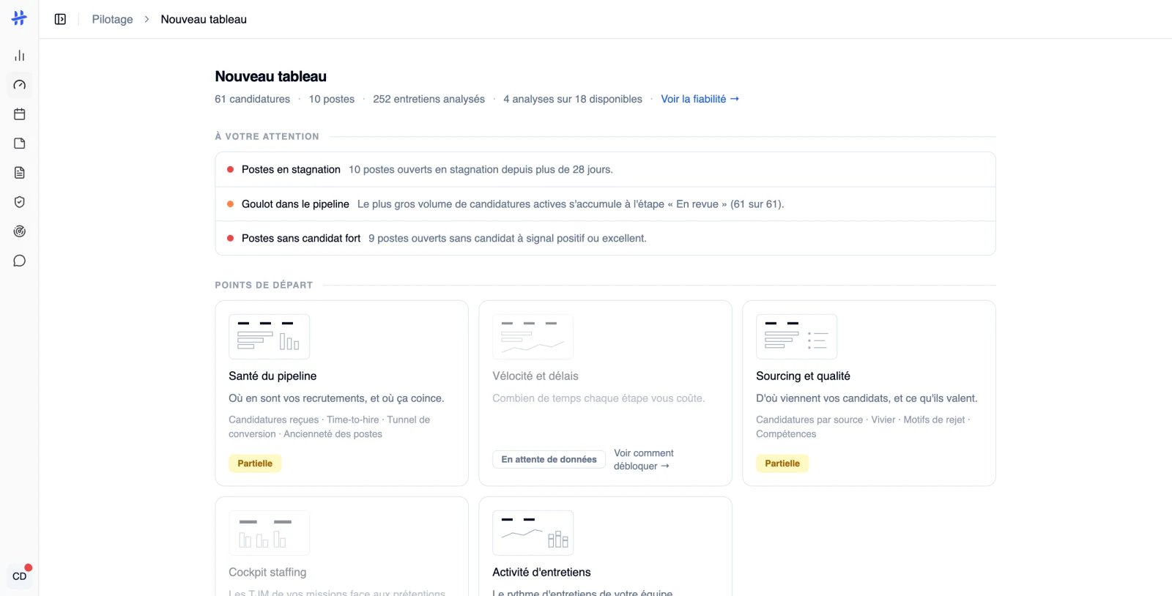
Task: Click Nouveau tableau breadcrumb item
Action: point(204,19)
